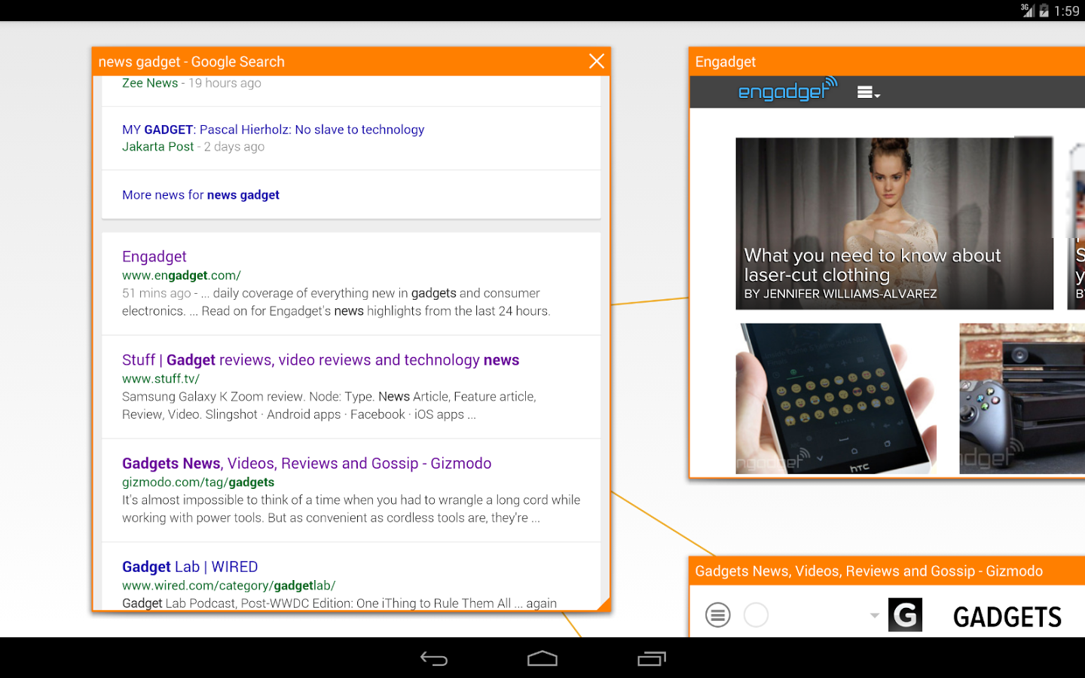This screenshot has width=1085, height=678.
Task: Click the Google Search card resize corner handle
Action: click(604, 603)
